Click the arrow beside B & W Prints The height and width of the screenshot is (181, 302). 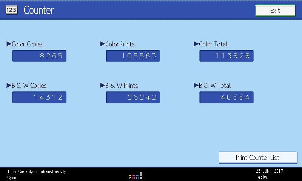[x=102, y=86]
